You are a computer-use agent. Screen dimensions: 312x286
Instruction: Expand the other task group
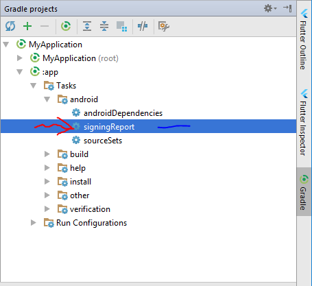click(x=47, y=195)
